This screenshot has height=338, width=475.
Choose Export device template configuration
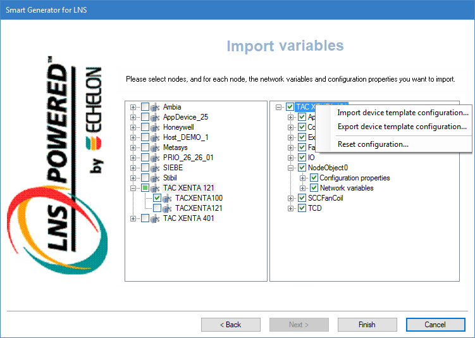402,127
